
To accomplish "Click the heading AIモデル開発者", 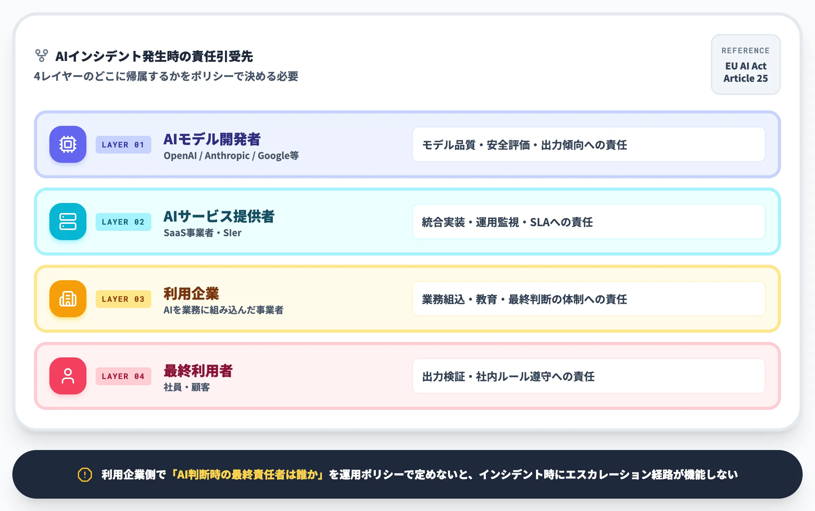I will (212, 139).
